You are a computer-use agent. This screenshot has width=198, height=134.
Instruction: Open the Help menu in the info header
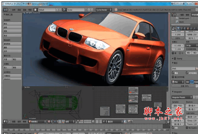30,10
